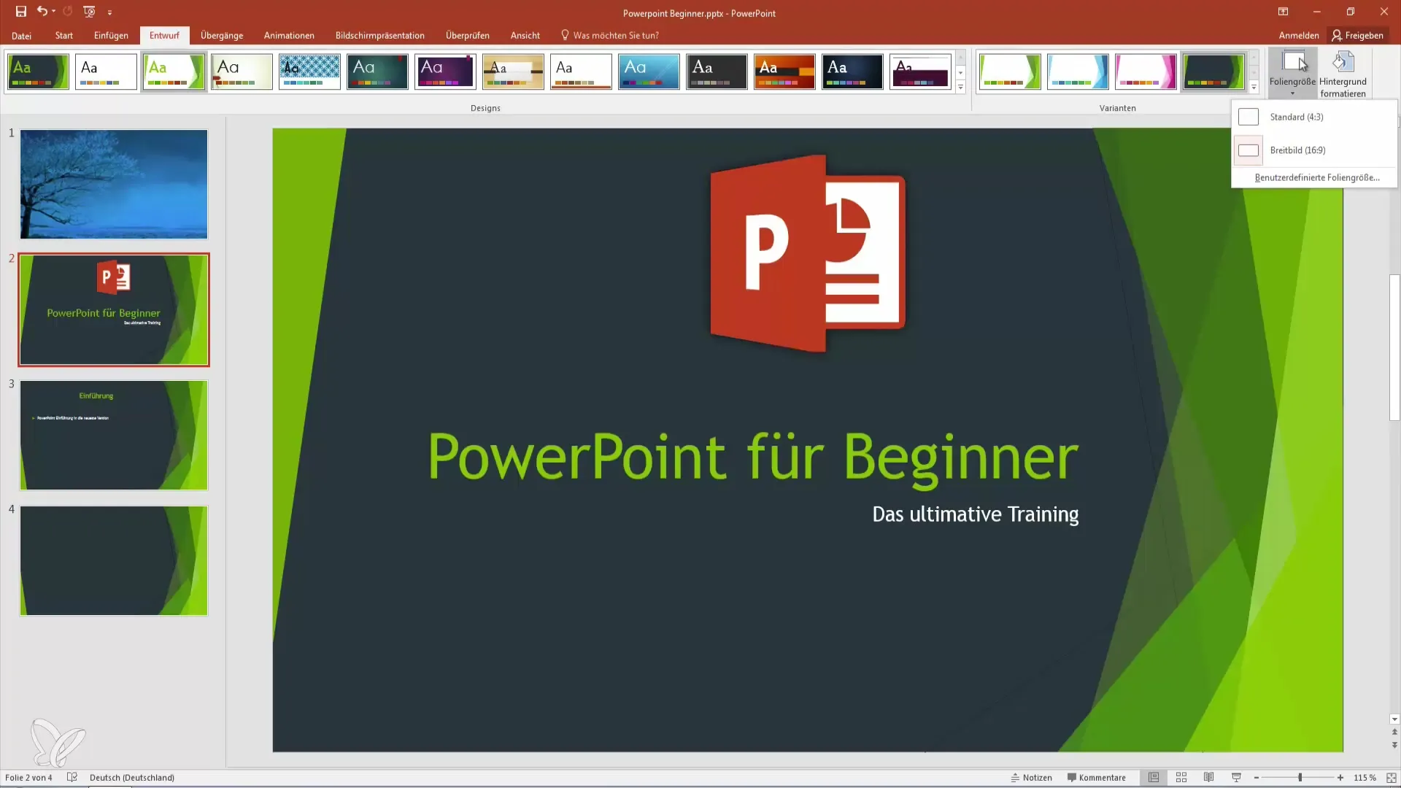Undo the last action
Viewport: 1401px width, 788px height.
[42, 12]
